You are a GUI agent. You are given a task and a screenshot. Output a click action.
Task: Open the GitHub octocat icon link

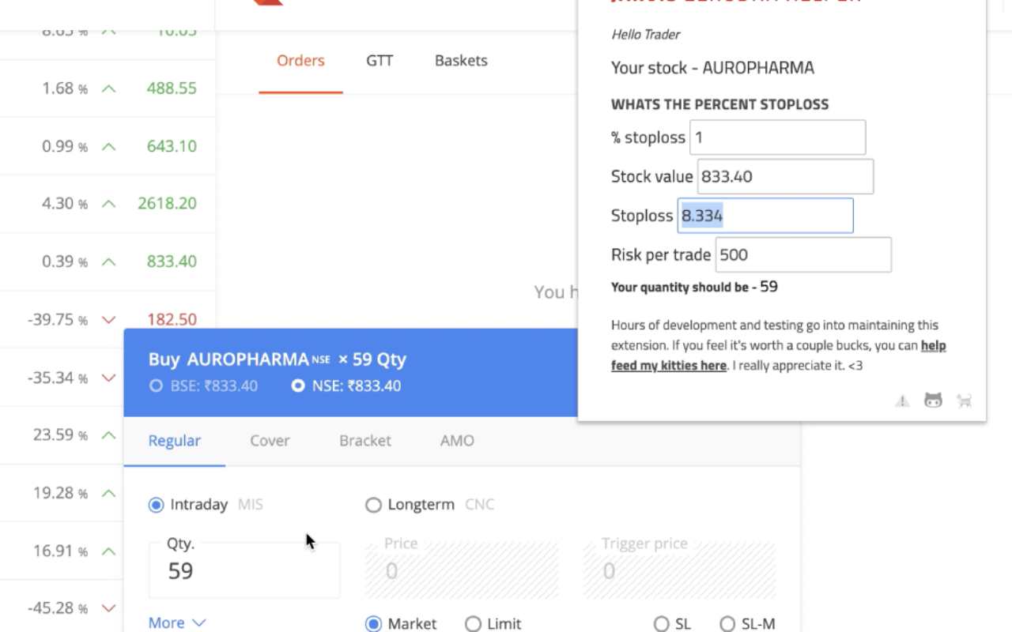tap(933, 401)
